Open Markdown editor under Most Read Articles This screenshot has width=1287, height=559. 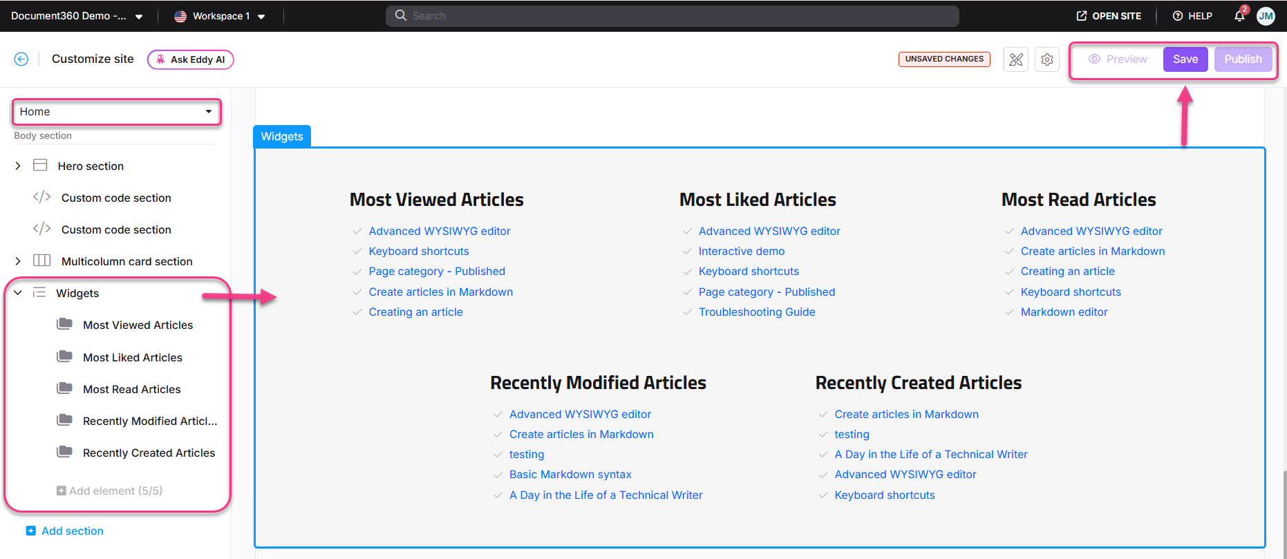coord(1064,312)
